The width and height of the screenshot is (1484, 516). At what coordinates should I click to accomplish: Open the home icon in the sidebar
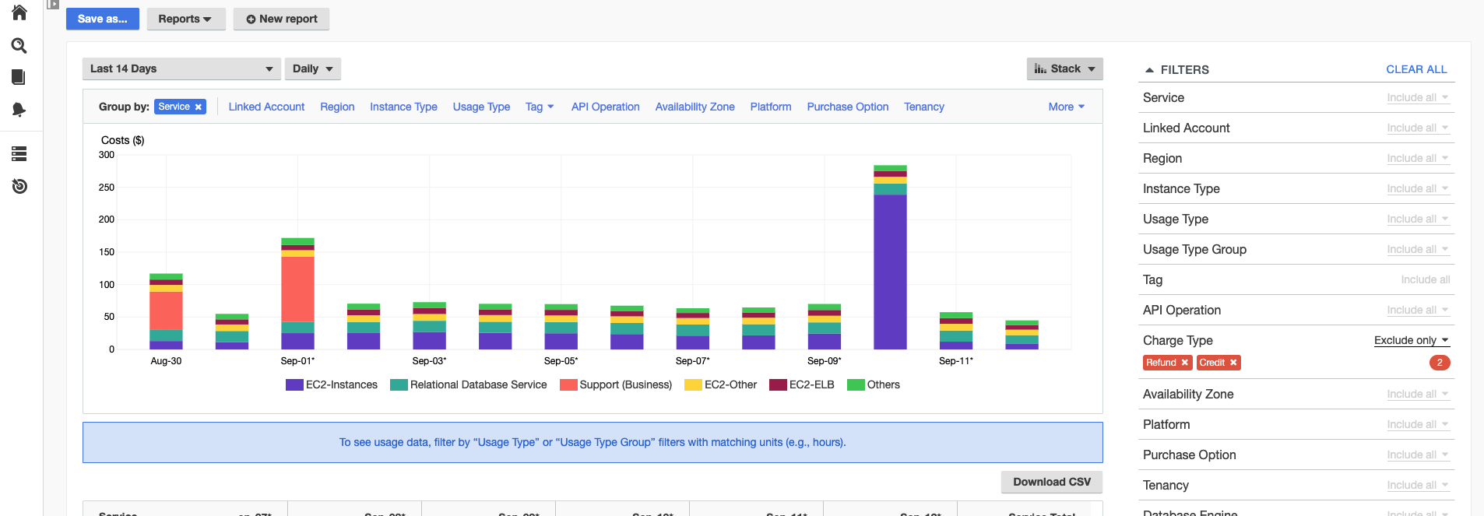coord(19,12)
